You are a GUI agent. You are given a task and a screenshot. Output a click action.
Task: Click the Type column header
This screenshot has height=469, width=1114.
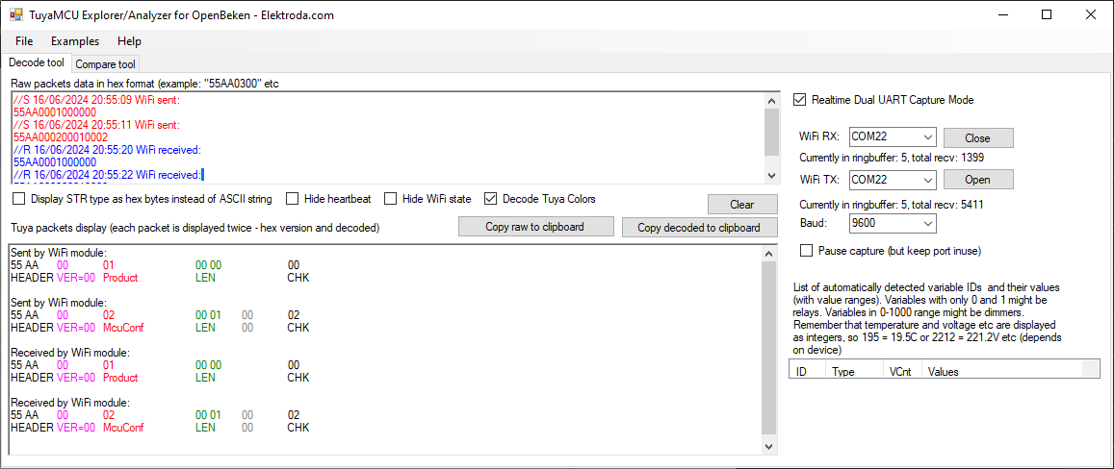pos(853,370)
